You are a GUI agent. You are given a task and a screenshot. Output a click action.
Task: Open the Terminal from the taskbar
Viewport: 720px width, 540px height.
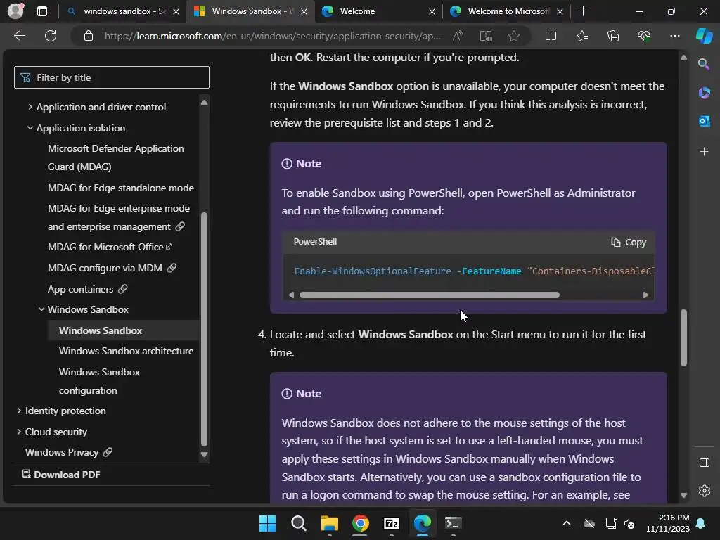click(454, 523)
